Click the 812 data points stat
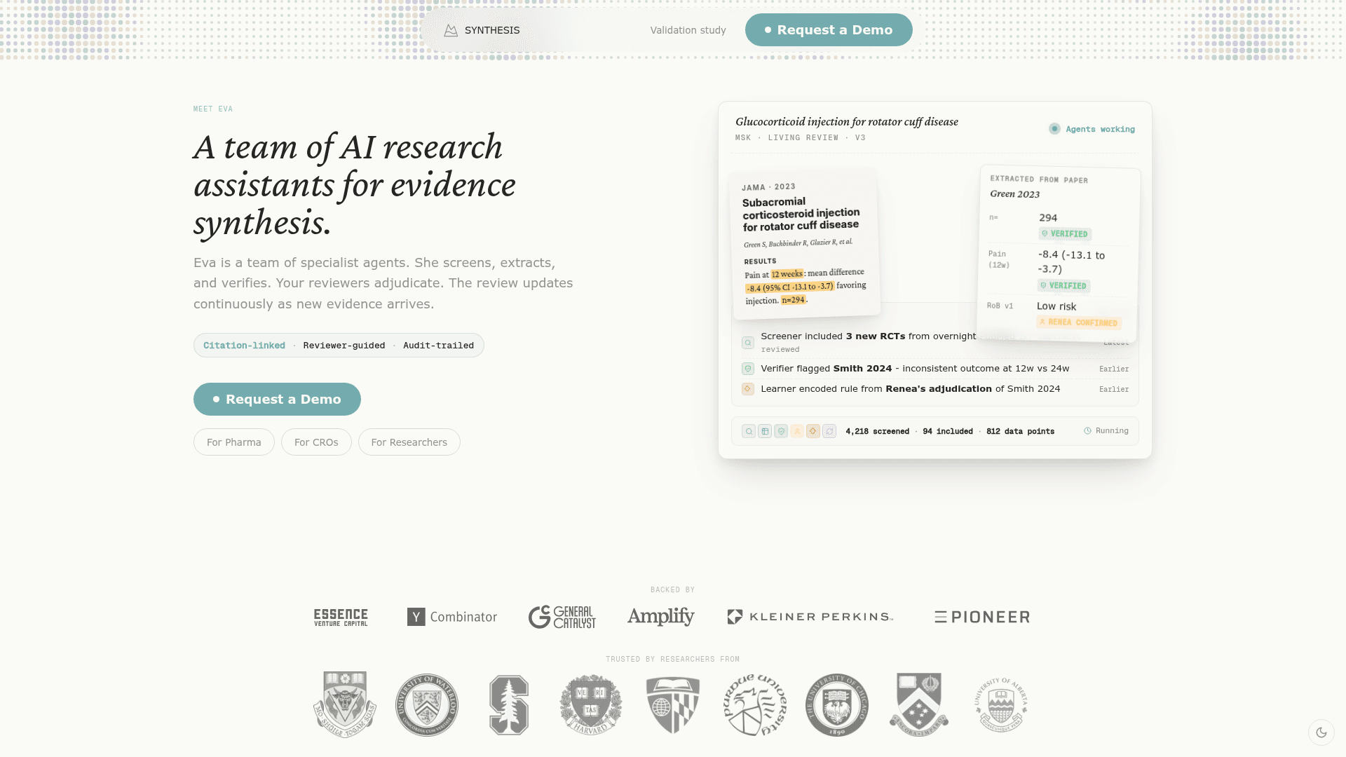The image size is (1346, 757). pyautogui.click(x=1020, y=431)
